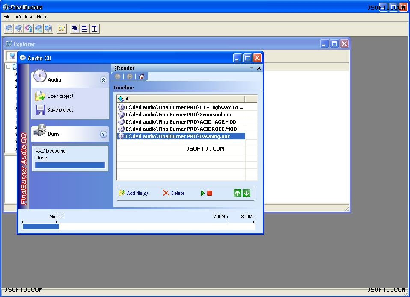Expand the Burn panel with its chevron

[x=103, y=134]
